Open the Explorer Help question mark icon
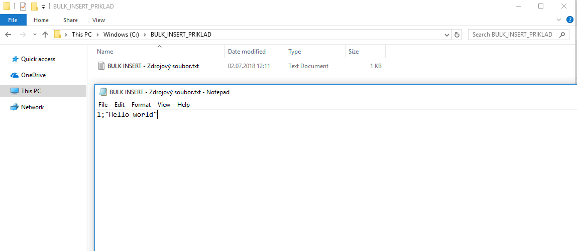This screenshot has width=577, height=251. [x=570, y=20]
